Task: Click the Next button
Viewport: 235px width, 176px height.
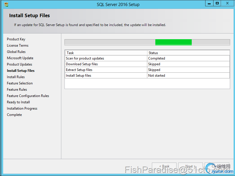Action: 191,166
